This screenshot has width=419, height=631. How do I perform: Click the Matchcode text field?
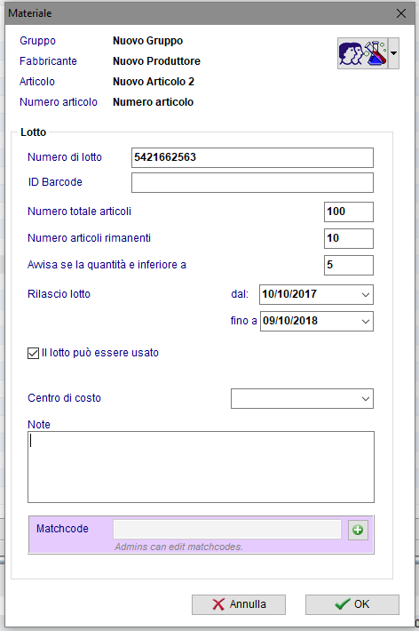pyautogui.click(x=227, y=529)
